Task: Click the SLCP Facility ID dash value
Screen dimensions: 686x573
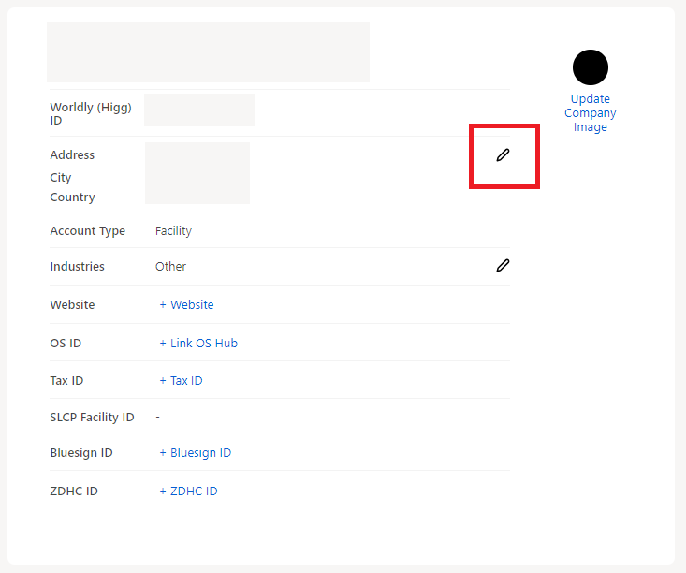Action: 157,418
